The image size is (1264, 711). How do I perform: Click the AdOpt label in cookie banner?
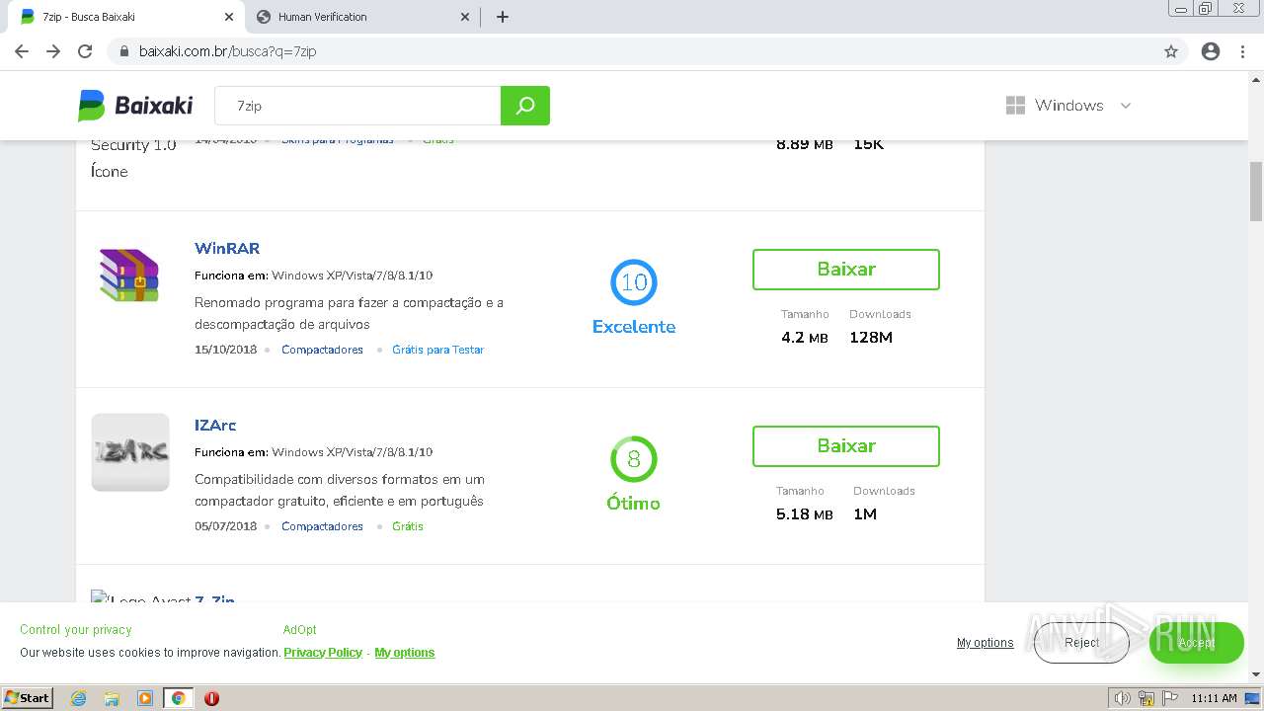pos(299,630)
